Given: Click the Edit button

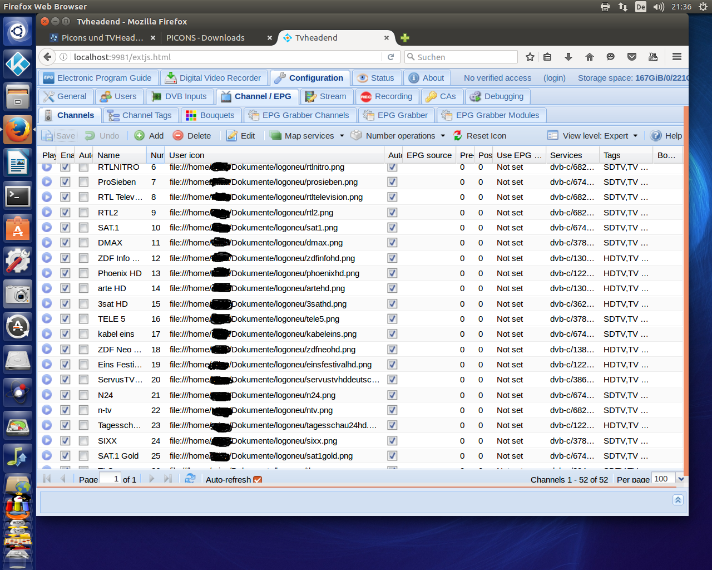Looking at the screenshot, I should pos(241,136).
